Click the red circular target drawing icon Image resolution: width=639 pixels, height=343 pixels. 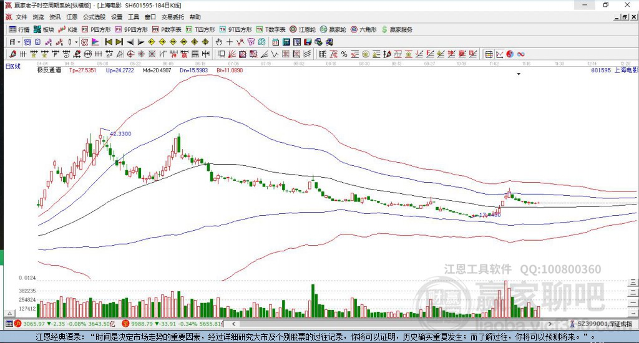coord(130,54)
